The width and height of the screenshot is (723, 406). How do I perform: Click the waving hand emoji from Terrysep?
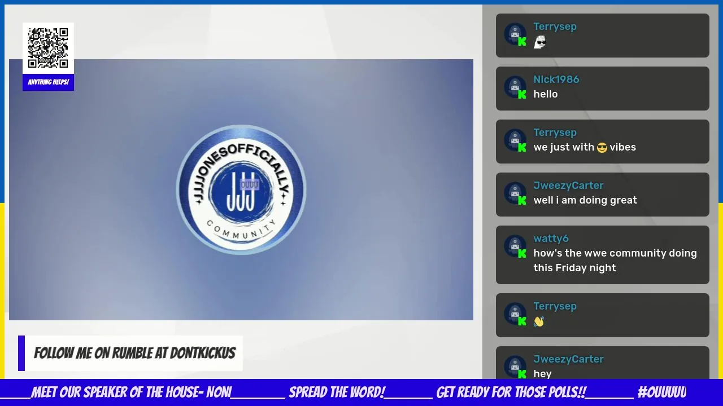[539, 321]
